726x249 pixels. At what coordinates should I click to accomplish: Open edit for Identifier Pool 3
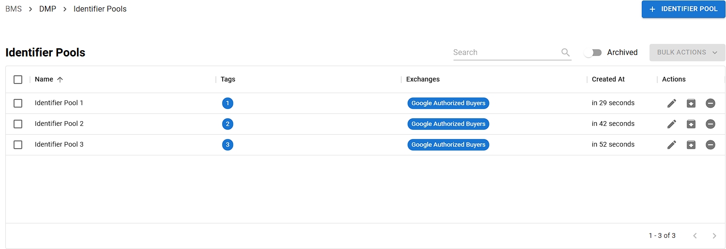click(x=671, y=145)
